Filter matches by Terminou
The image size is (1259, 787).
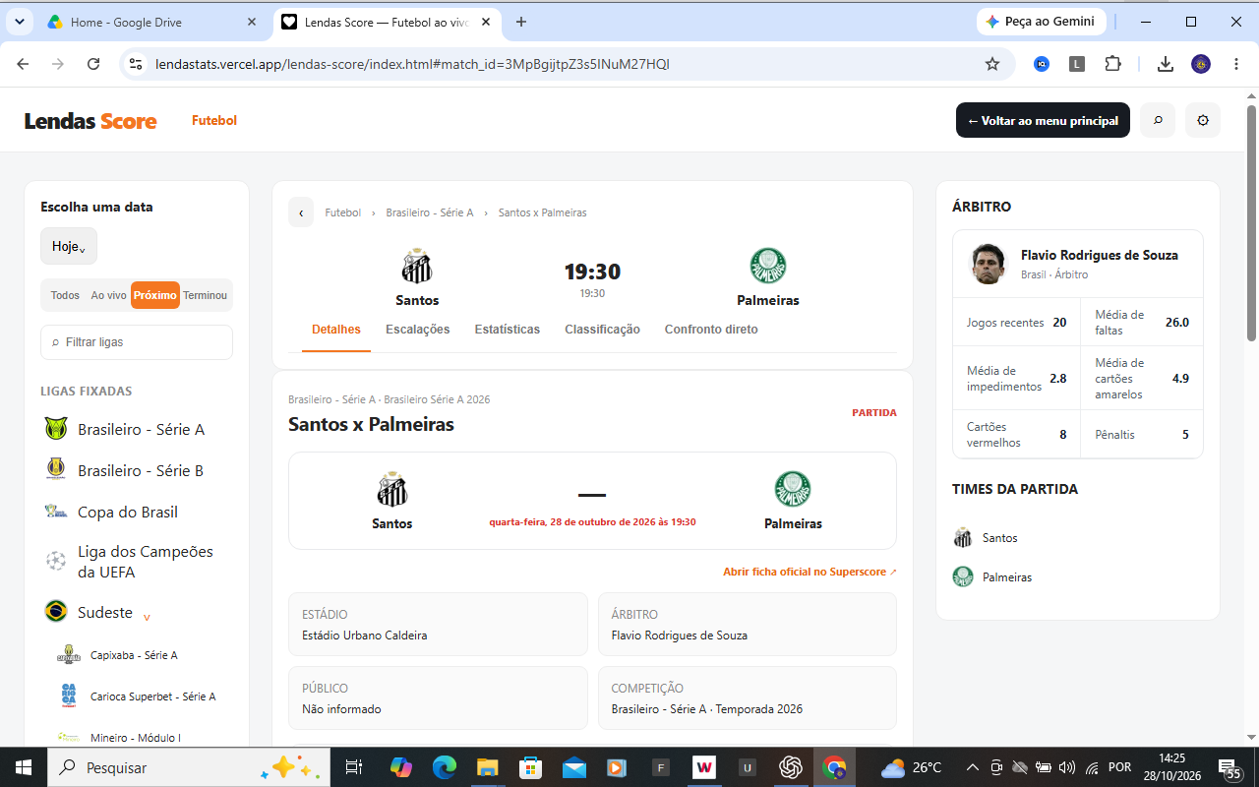click(205, 295)
